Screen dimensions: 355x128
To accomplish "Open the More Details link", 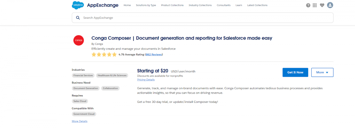I will (80, 121).
